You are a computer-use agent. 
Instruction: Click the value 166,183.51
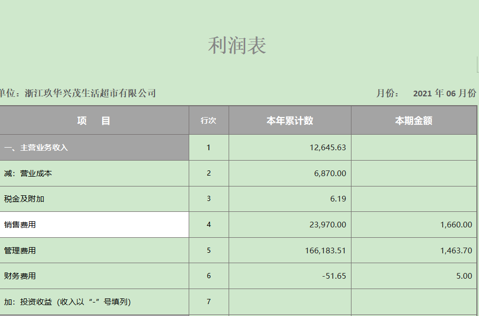326,251
